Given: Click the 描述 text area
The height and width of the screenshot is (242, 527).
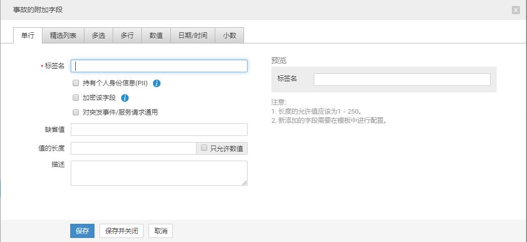Looking at the screenshot, I should (x=159, y=173).
